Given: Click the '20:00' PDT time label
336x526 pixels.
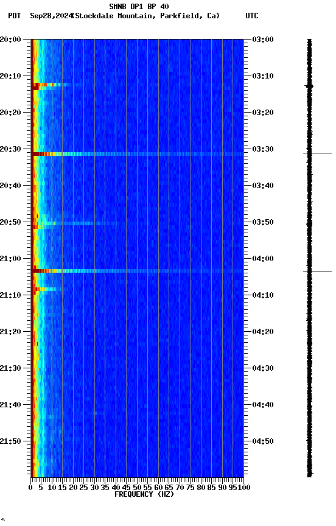Looking at the screenshot, I should [10, 40].
